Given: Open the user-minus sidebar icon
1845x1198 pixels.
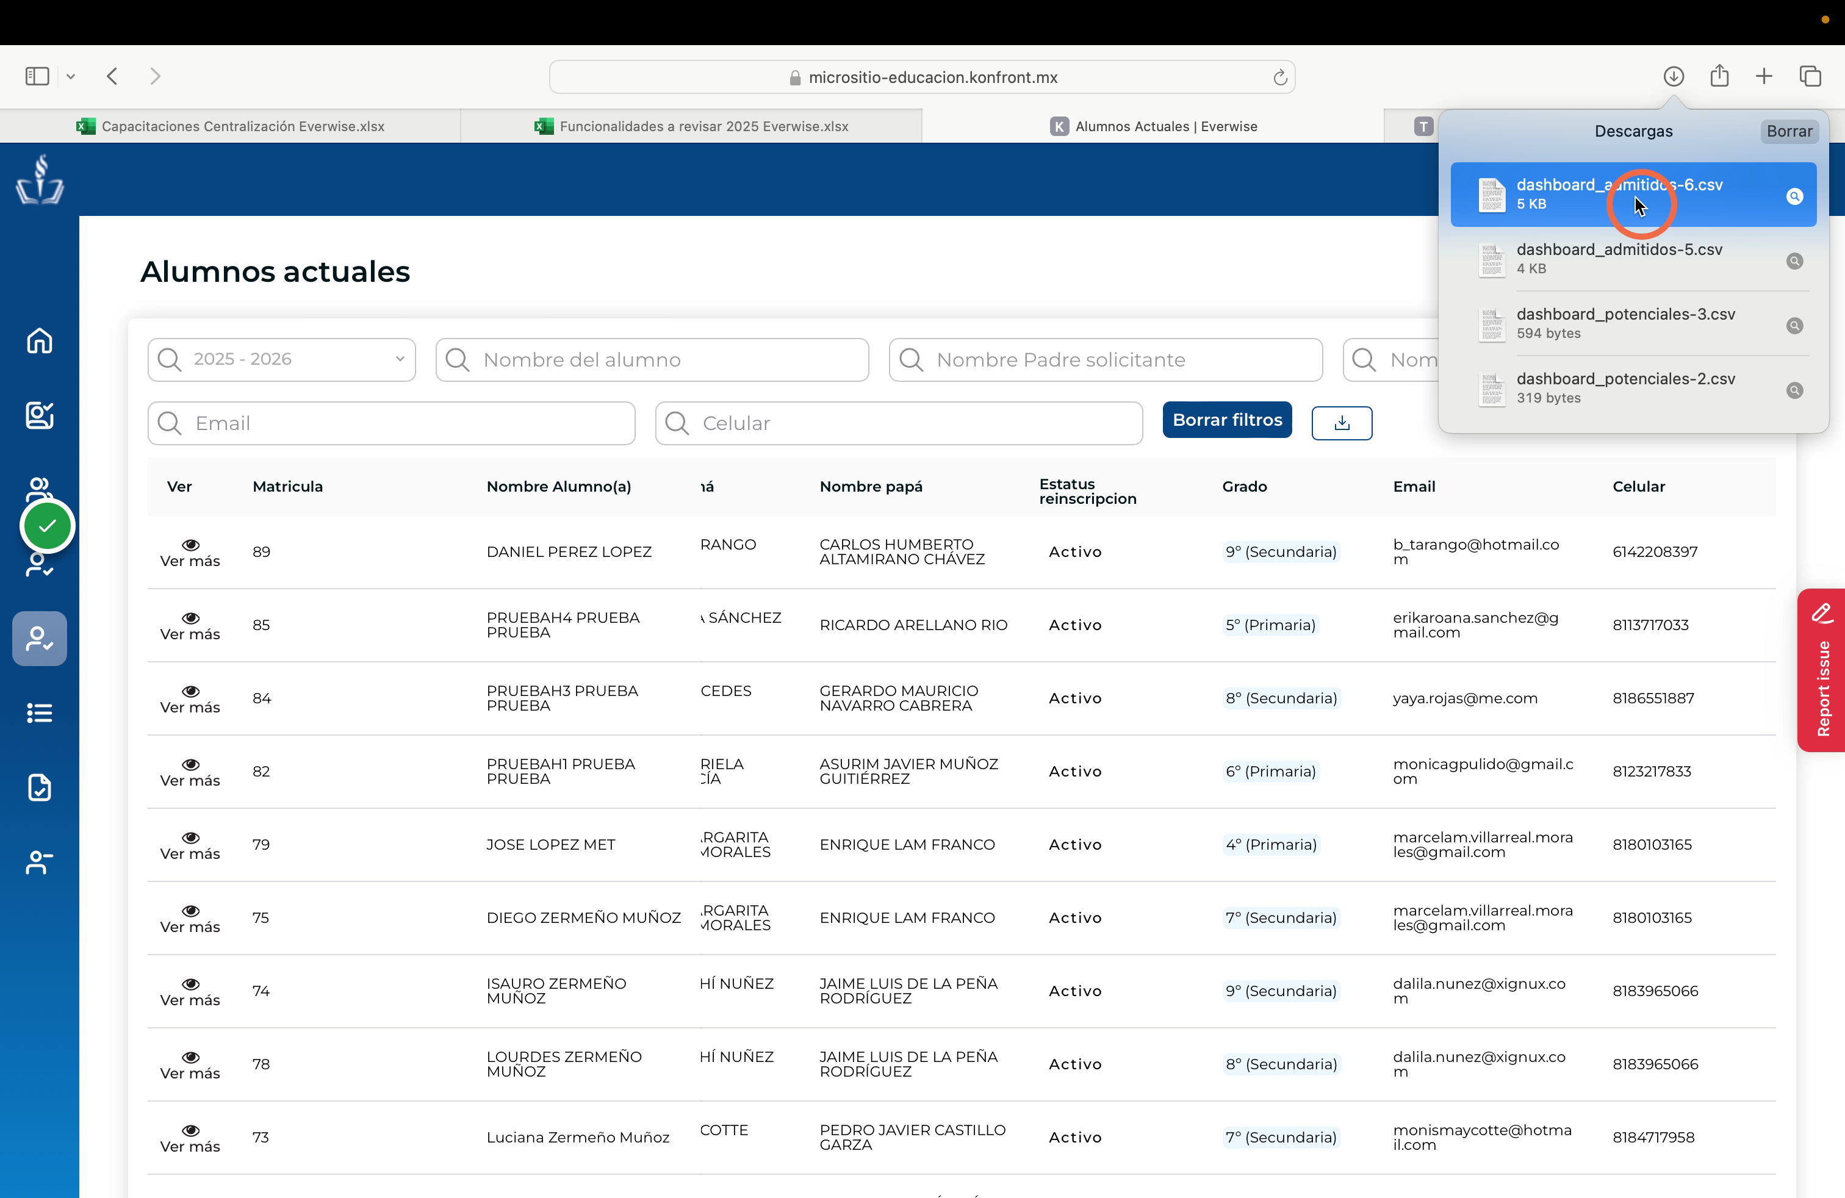Looking at the screenshot, I should pos(40,862).
